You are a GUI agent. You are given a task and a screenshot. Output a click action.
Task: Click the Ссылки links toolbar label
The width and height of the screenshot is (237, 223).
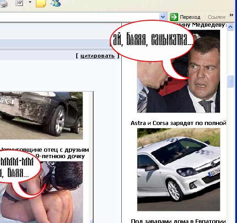(x=216, y=17)
